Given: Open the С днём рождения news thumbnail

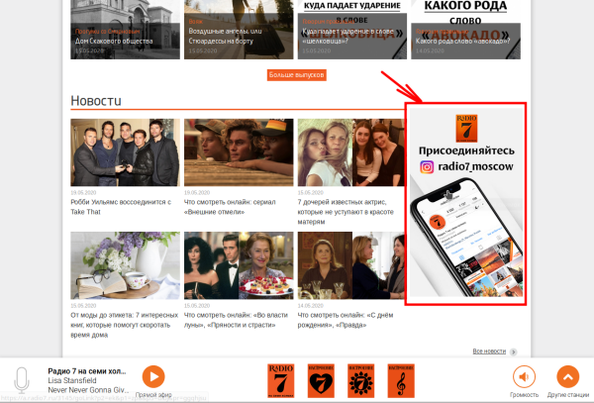Looking at the screenshot, I should [x=350, y=265].
